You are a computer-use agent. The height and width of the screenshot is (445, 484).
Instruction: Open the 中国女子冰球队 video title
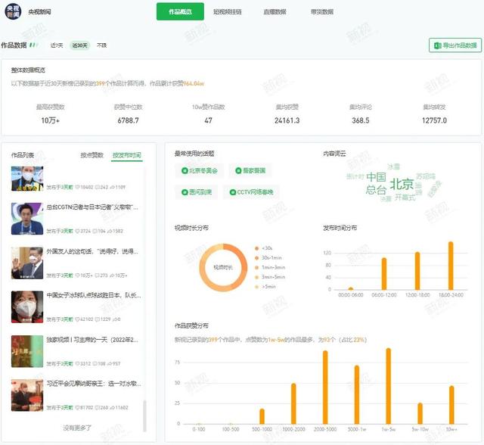(91, 295)
